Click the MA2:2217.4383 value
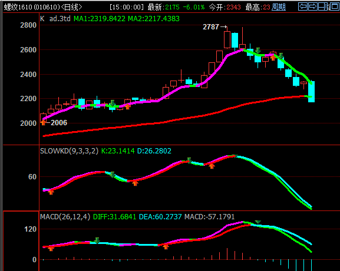 [154, 19]
